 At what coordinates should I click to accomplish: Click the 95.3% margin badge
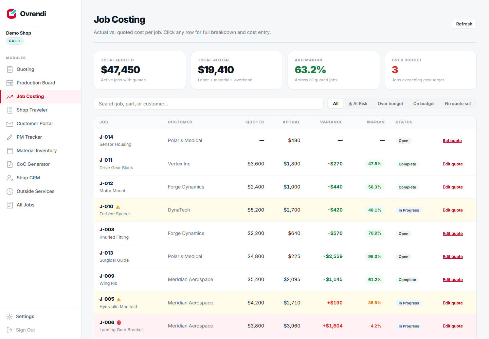tap(375, 257)
